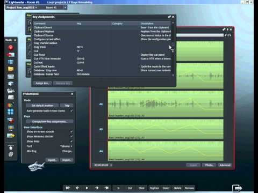The height and width of the screenshot is (193, 258).
Task: Toggle Show Windows title bar checkbox
Action: pos(71,137)
